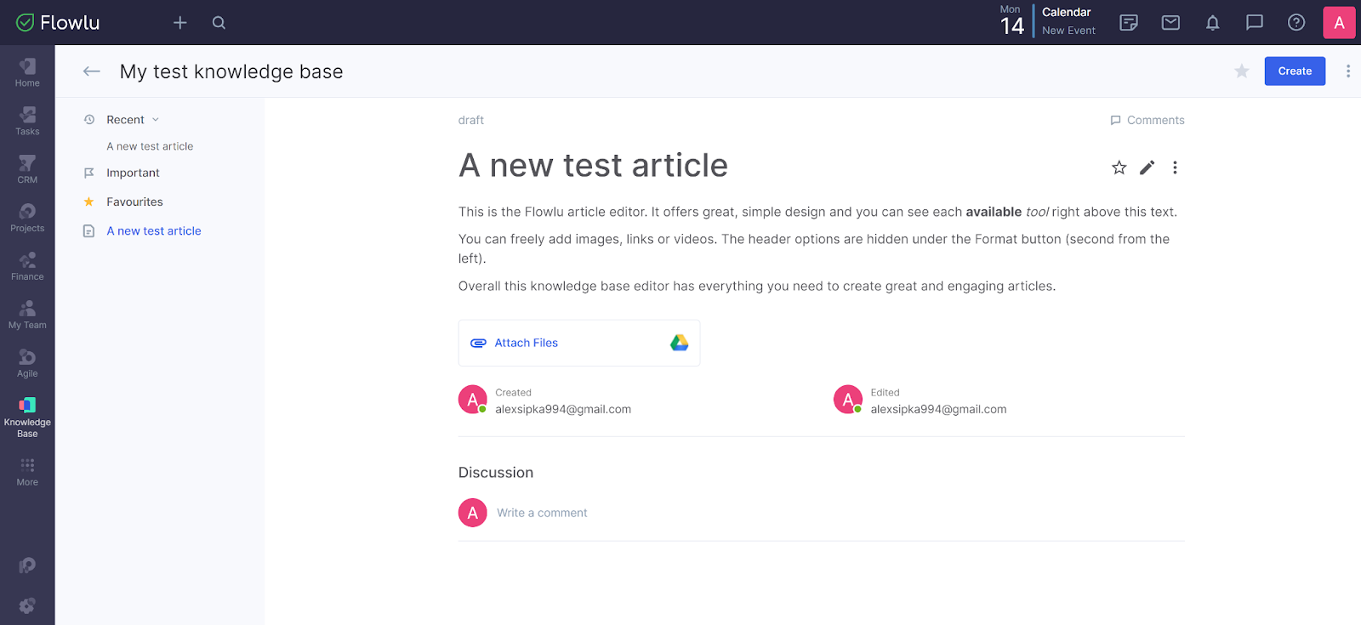Image resolution: width=1361 pixels, height=625 pixels.
Task: Toggle knowledge base favourite star near Create
Action: [x=1241, y=71]
